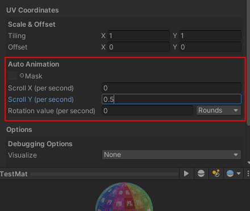
Task: Click the inspector vertical scrollbar
Action: pos(248,63)
